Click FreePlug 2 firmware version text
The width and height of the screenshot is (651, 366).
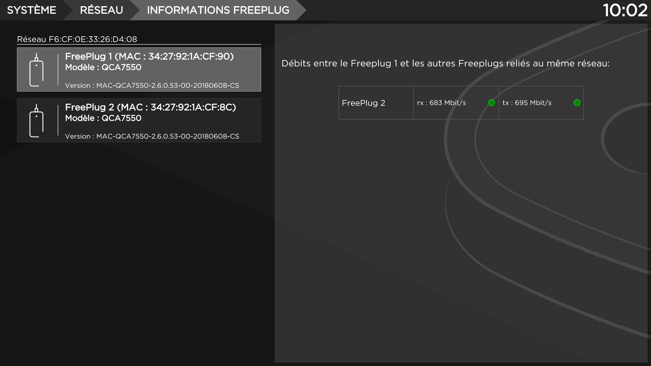coord(152,137)
